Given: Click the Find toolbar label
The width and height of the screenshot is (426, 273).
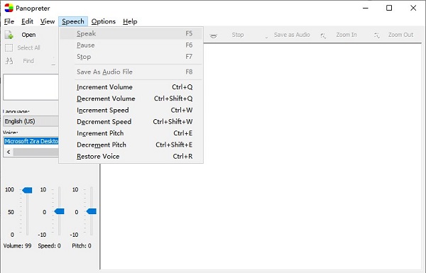Looking at the screenshot, I should tap(28, 61).
